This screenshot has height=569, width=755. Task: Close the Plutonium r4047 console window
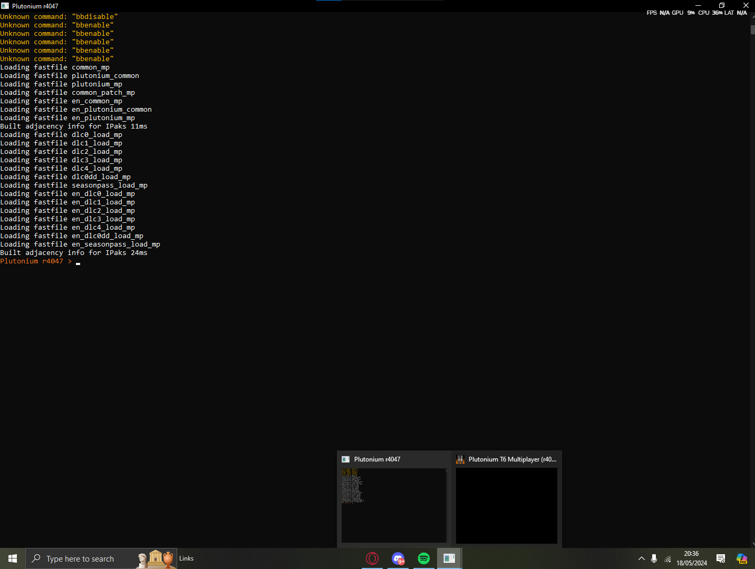746,5
